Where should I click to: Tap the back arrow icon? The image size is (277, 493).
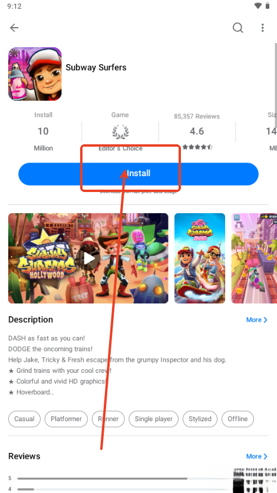click(14, 28)
